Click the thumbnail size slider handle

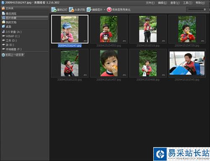click(x=205, y=9)
